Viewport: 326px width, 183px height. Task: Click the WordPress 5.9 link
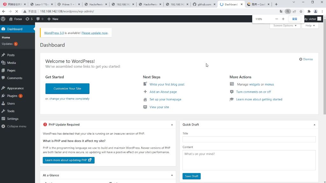[54, 33]
